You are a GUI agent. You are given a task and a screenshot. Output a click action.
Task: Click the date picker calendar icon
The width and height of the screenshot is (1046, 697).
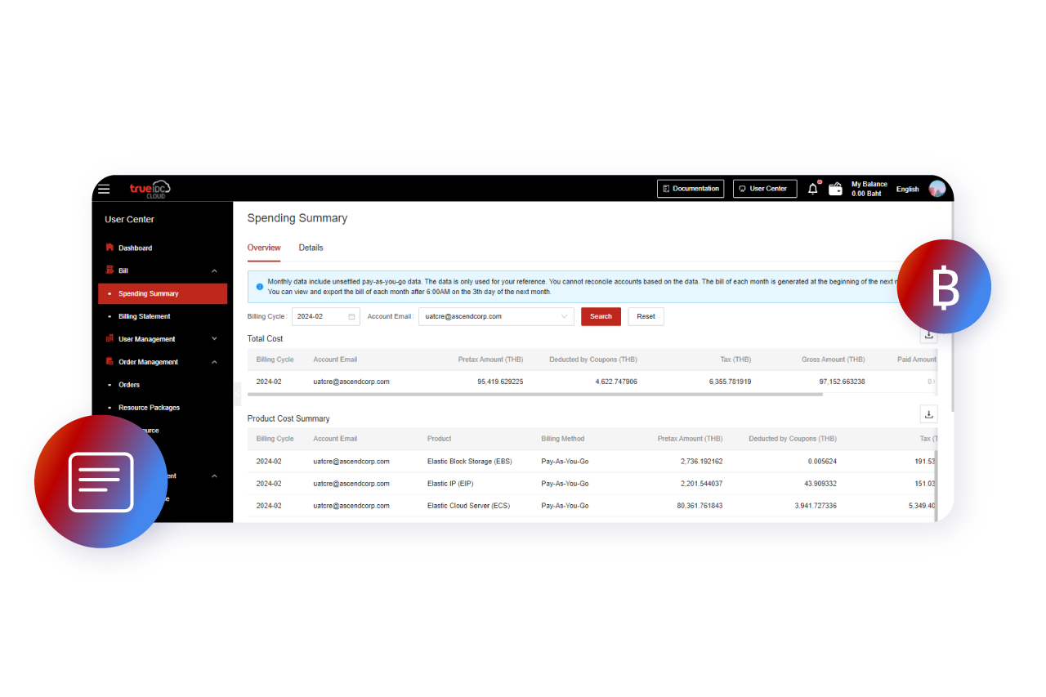pos(352,316)
